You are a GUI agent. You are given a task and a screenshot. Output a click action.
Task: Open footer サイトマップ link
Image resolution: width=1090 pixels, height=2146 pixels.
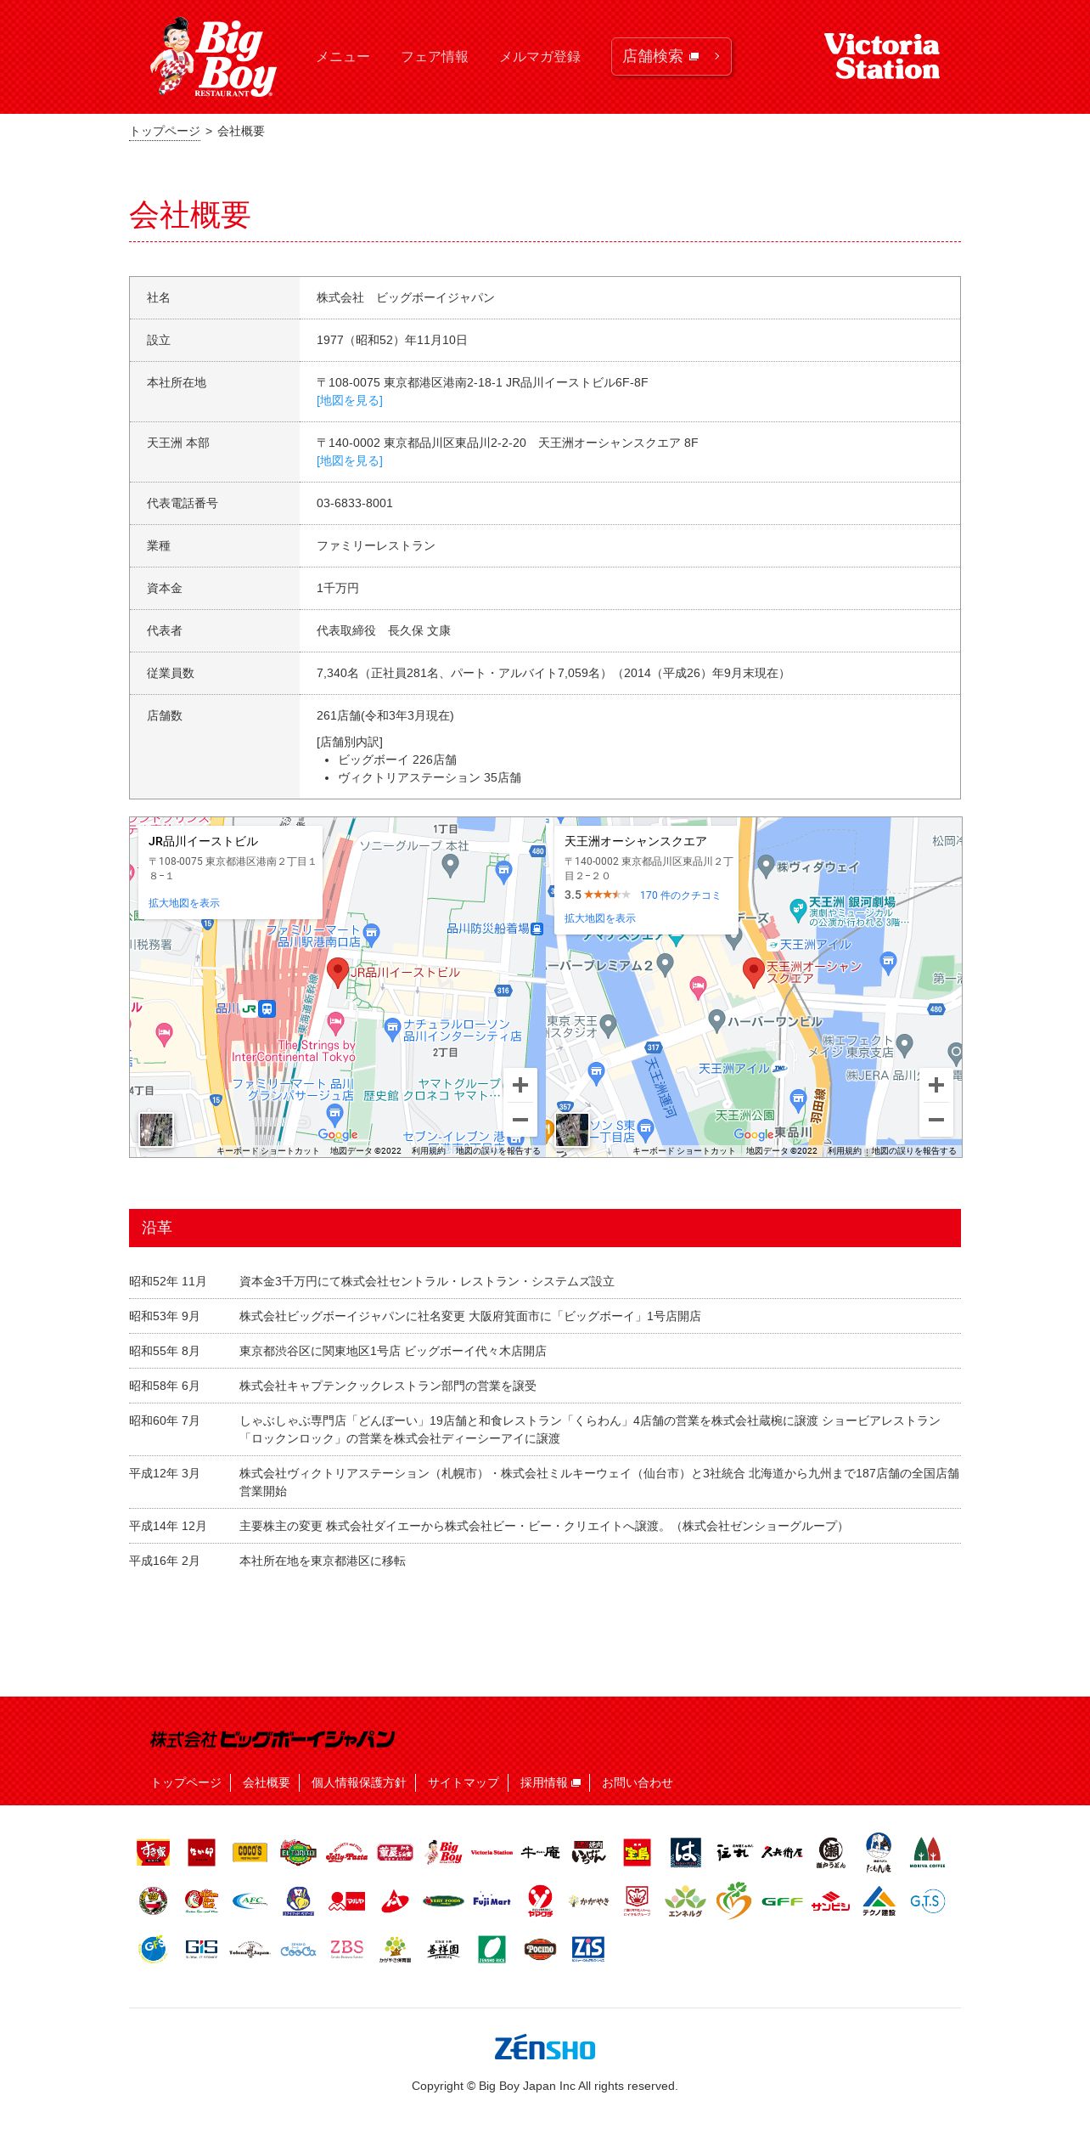pyautogui.click(x=464, y=1782)
